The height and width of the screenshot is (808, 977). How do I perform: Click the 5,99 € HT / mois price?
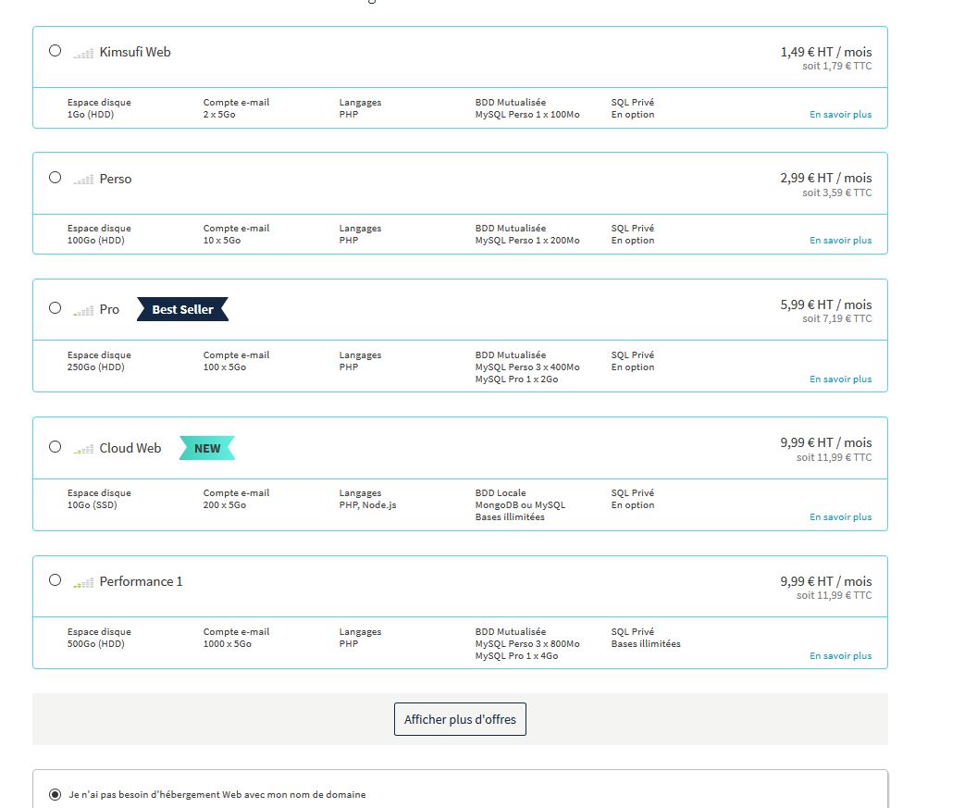tap(826, 305)
